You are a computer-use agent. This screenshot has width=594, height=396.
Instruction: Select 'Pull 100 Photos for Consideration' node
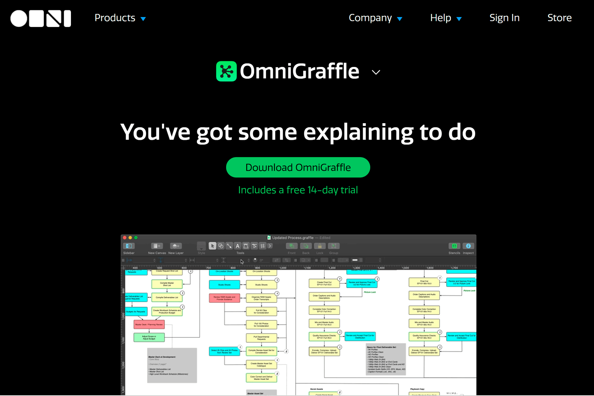click(x=261, y=325)
